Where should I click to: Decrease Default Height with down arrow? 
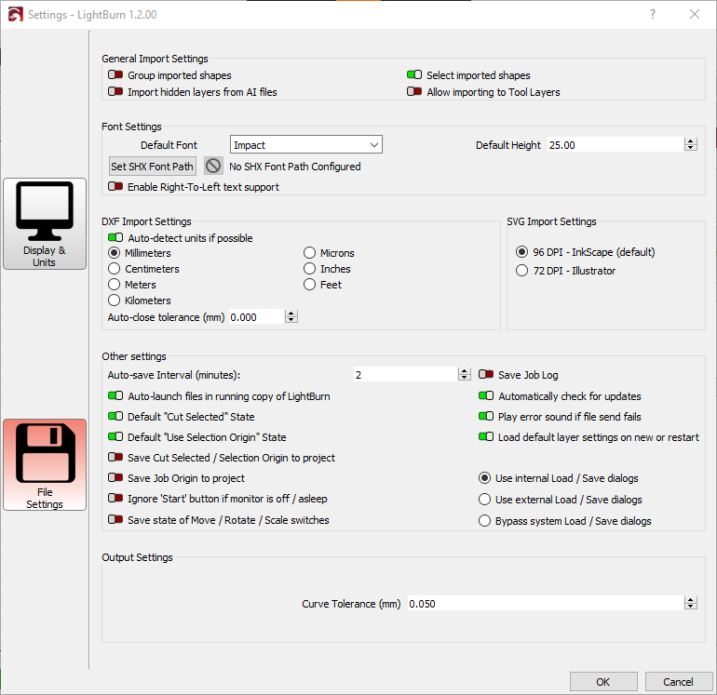(691, 148)
